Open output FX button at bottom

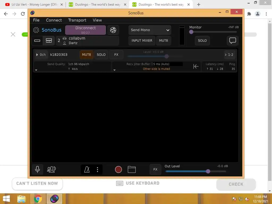click(155, 169)
